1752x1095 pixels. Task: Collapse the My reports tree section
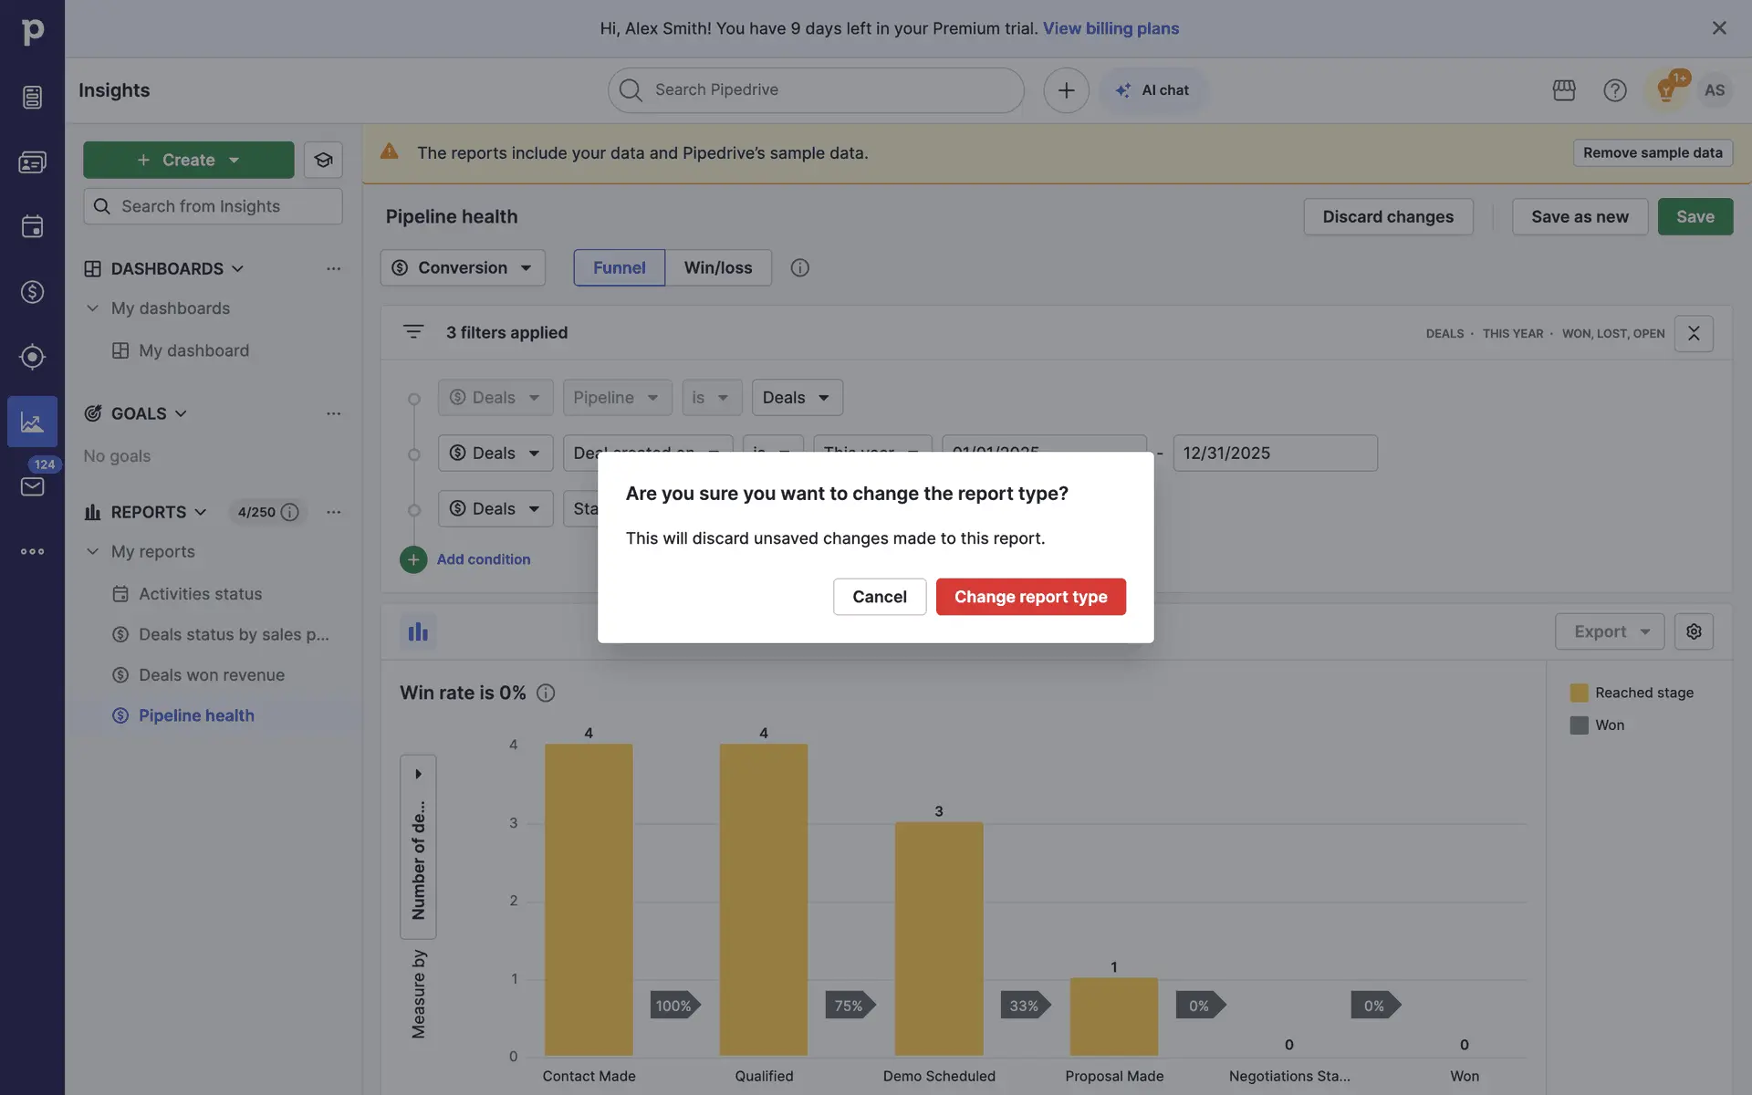point(92,551)
